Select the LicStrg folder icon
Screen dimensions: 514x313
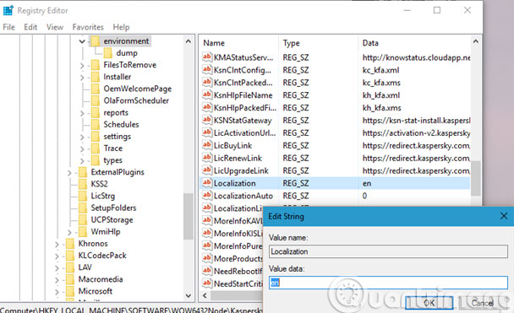[83, 196]
